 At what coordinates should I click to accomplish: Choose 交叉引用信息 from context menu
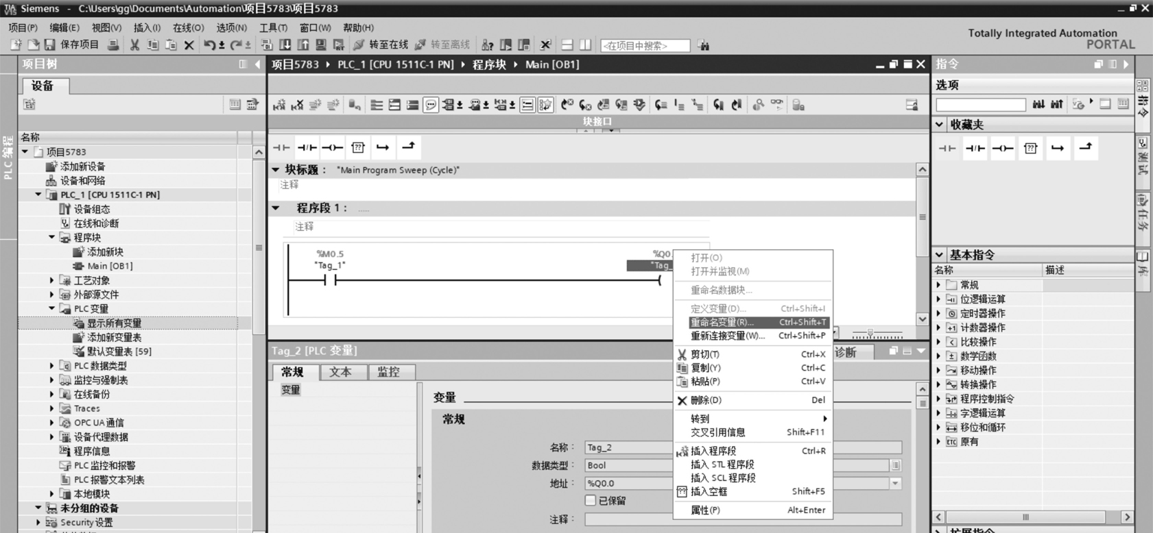click(752, 432)
